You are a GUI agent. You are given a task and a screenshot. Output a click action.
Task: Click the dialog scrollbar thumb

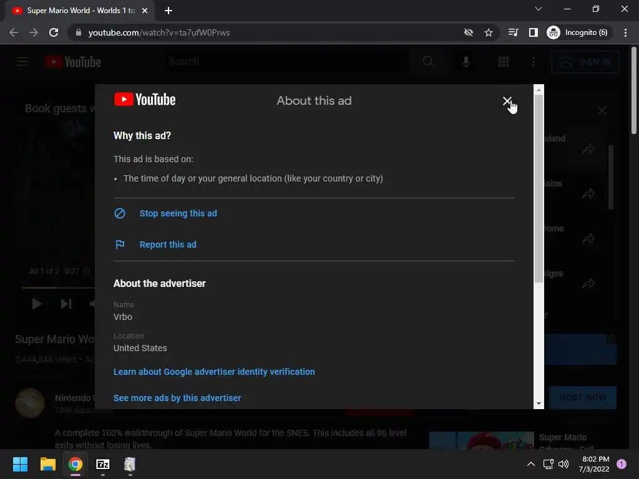click(x=539, y=188)
